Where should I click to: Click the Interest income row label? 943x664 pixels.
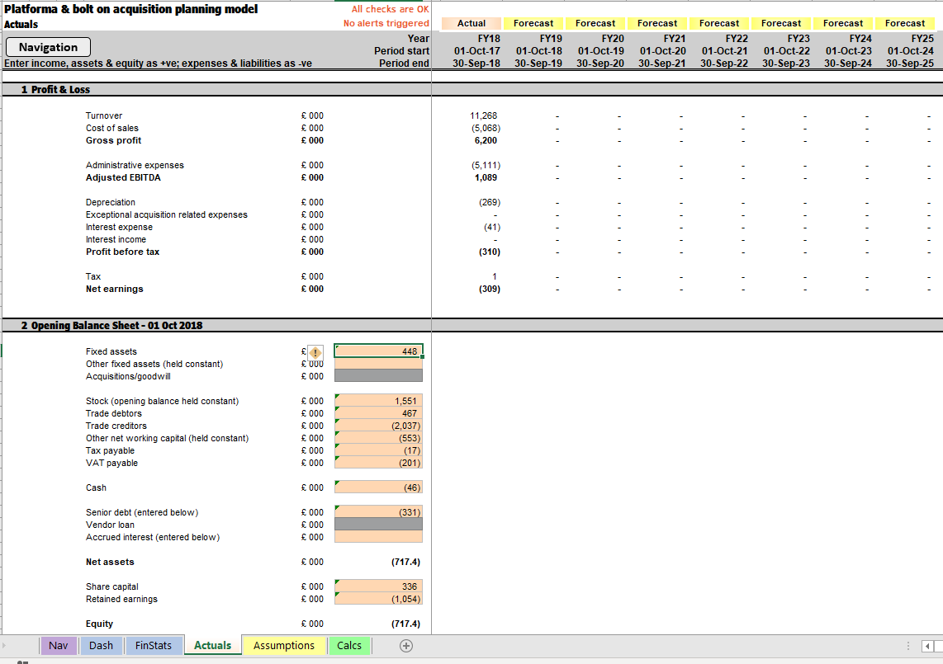click(116, 239)
